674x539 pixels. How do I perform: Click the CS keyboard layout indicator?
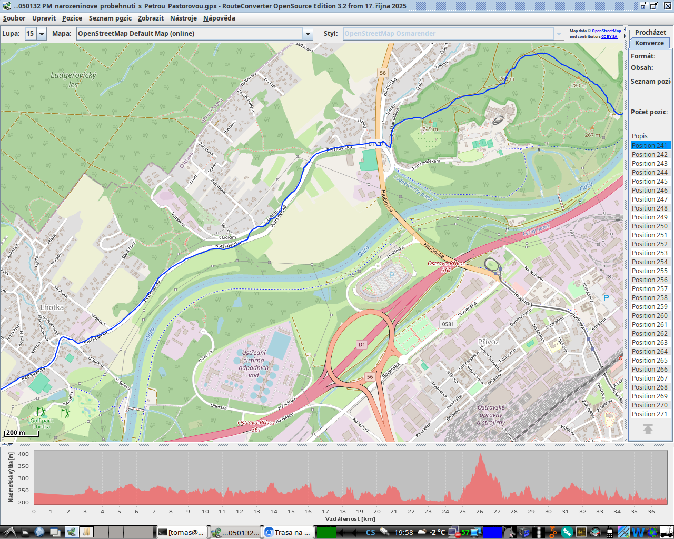pos(371,532)
